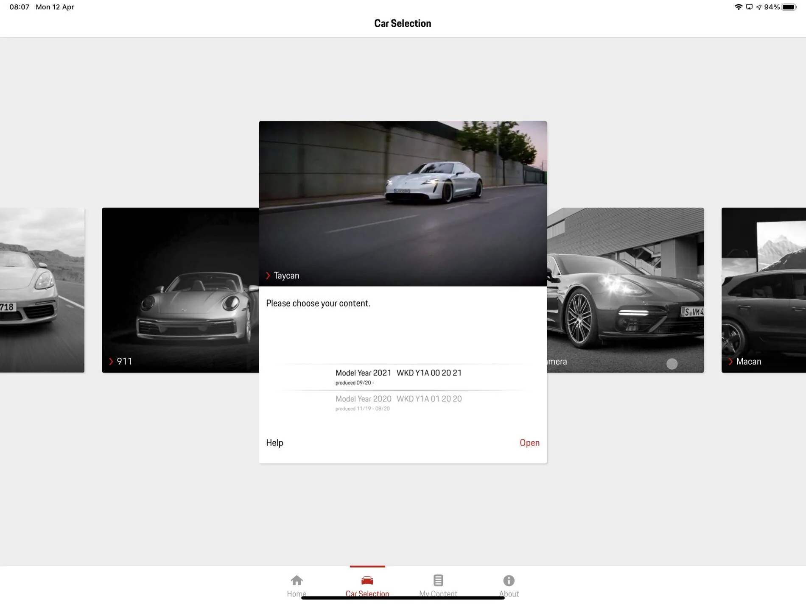The image size is (806, 604).
Task: Tap the screen mirroring status icon
Action: coord(749,7)
